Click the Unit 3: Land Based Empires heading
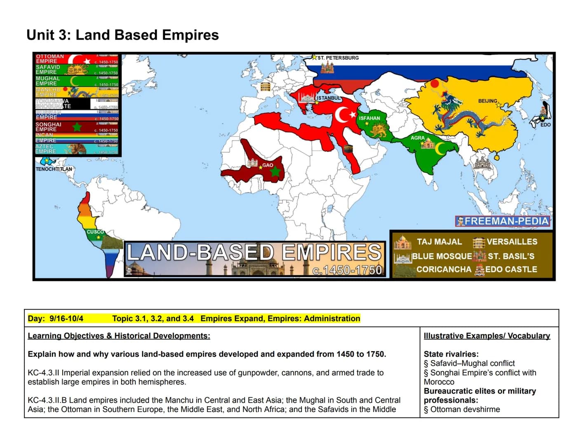This screenshot has width=576, height=445. (x=122, y=35)
